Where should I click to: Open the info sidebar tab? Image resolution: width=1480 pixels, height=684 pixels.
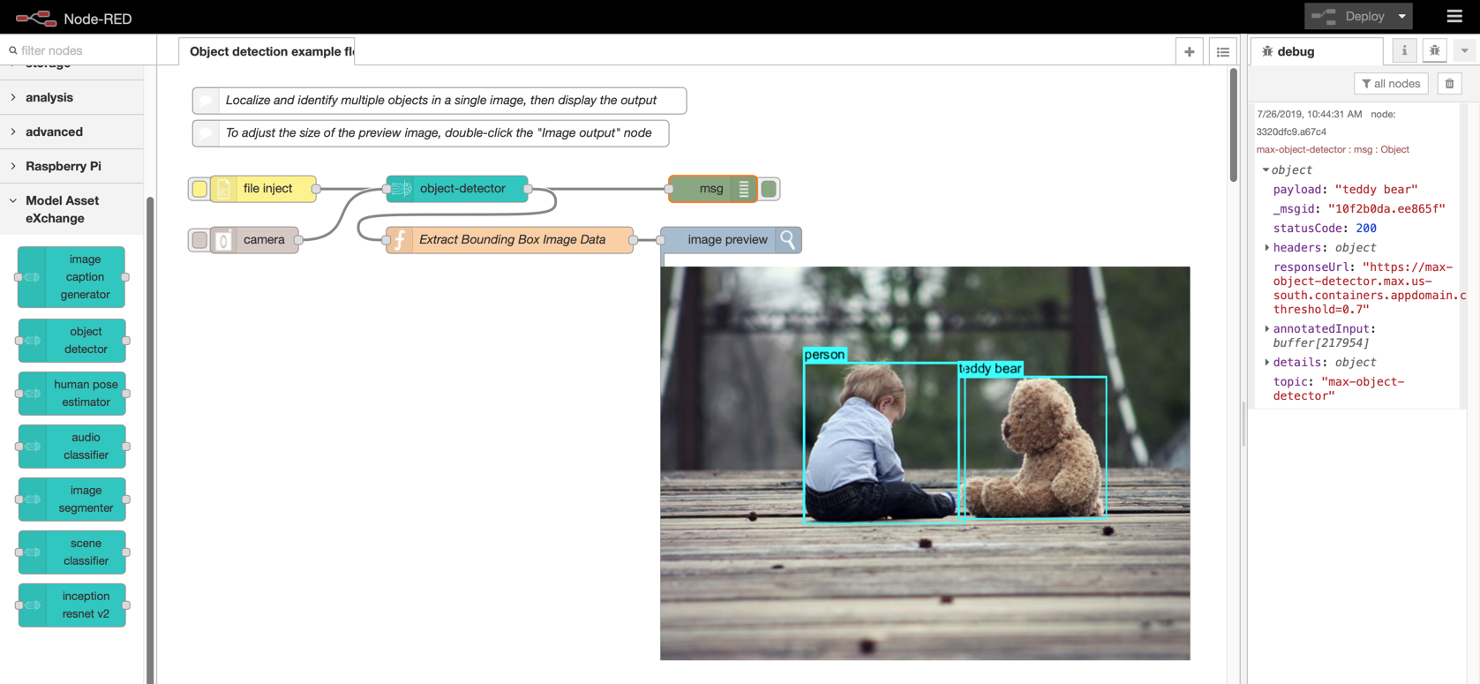[x=1404, y=51]
